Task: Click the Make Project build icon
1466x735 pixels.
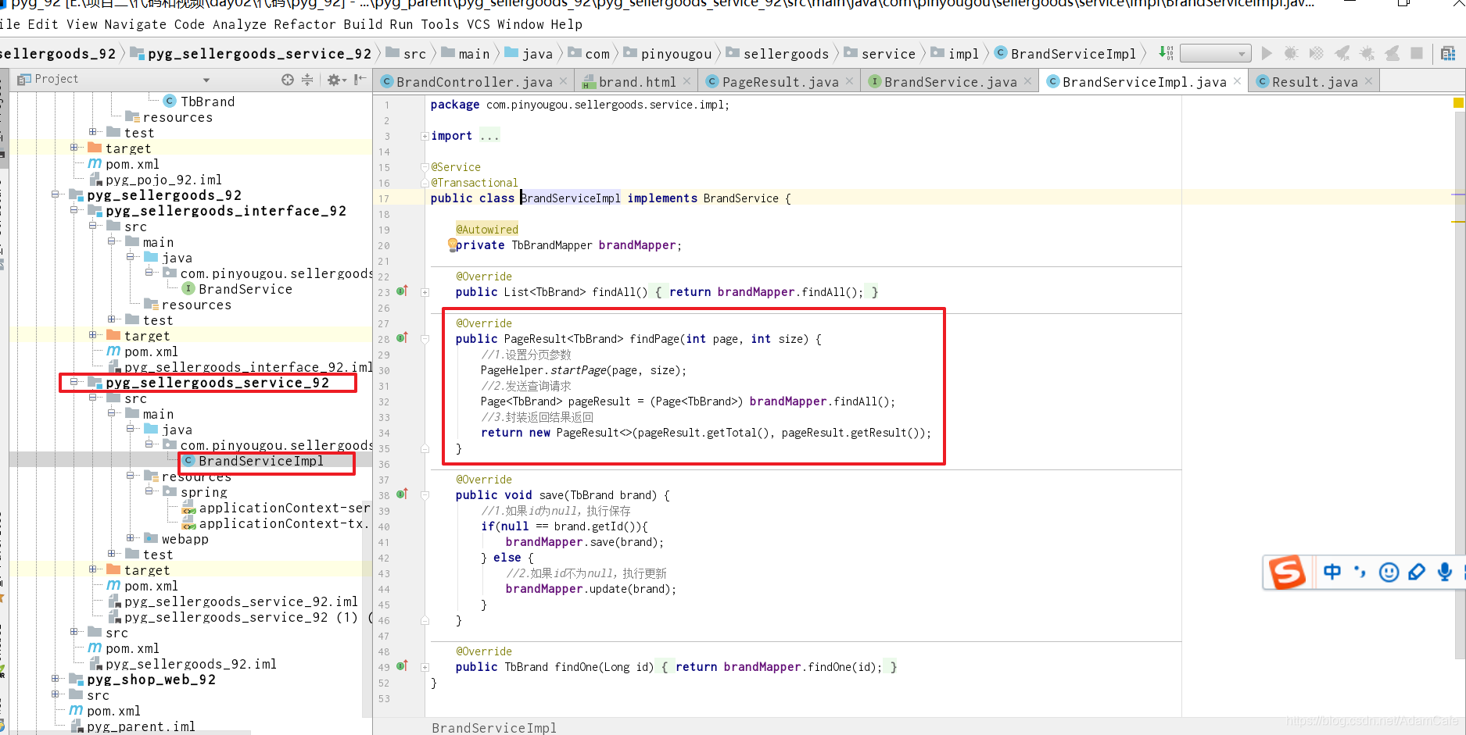Action: pyautogui.click(x=1166, y=53)
